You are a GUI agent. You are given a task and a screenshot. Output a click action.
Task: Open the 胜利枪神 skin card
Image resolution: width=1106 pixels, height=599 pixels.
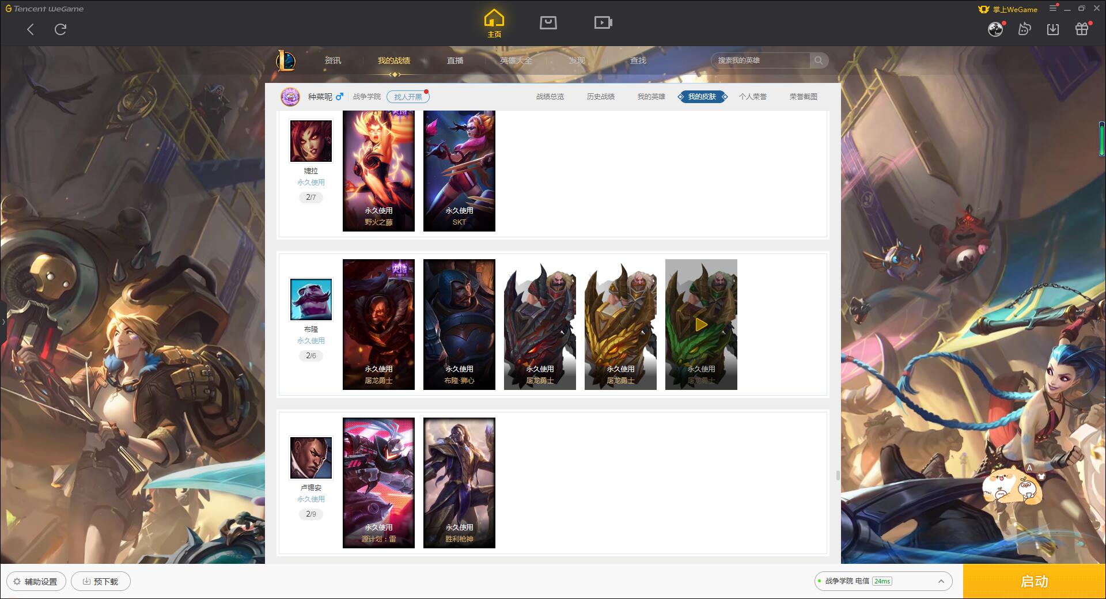pos(459,483)
